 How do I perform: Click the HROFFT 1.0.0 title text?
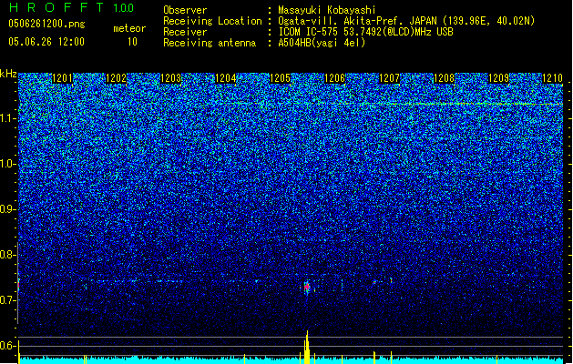[x=71, y=7]
